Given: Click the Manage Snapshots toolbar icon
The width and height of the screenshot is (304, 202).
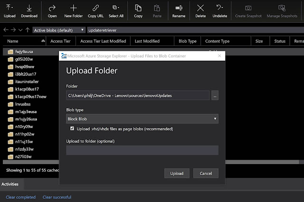Looking at the screenshot, I should 282,11.
